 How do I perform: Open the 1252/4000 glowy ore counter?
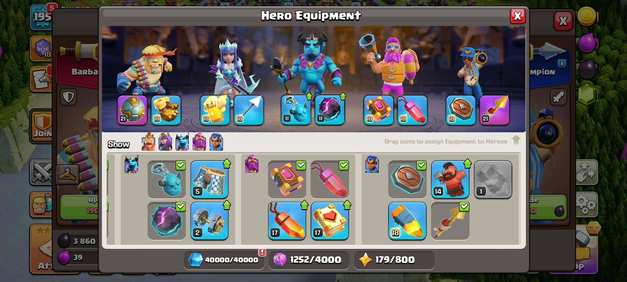point(309,260)
